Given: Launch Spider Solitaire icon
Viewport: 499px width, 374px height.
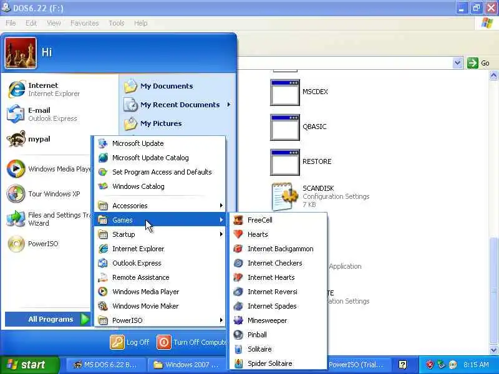Looking at the screenshot, I should click(x=238, y=363).
